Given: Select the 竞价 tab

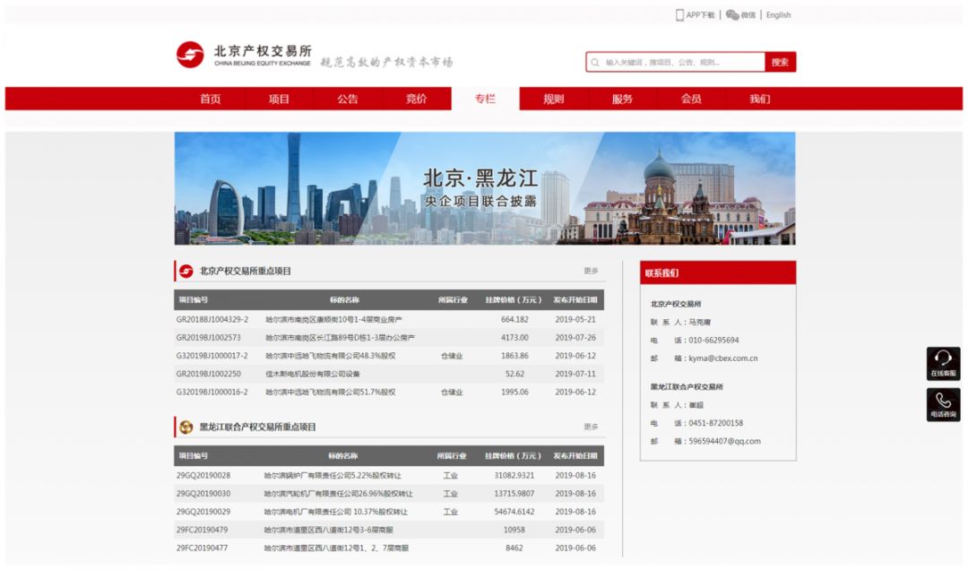Looking at the screenshot, I should tap(417, 99).
